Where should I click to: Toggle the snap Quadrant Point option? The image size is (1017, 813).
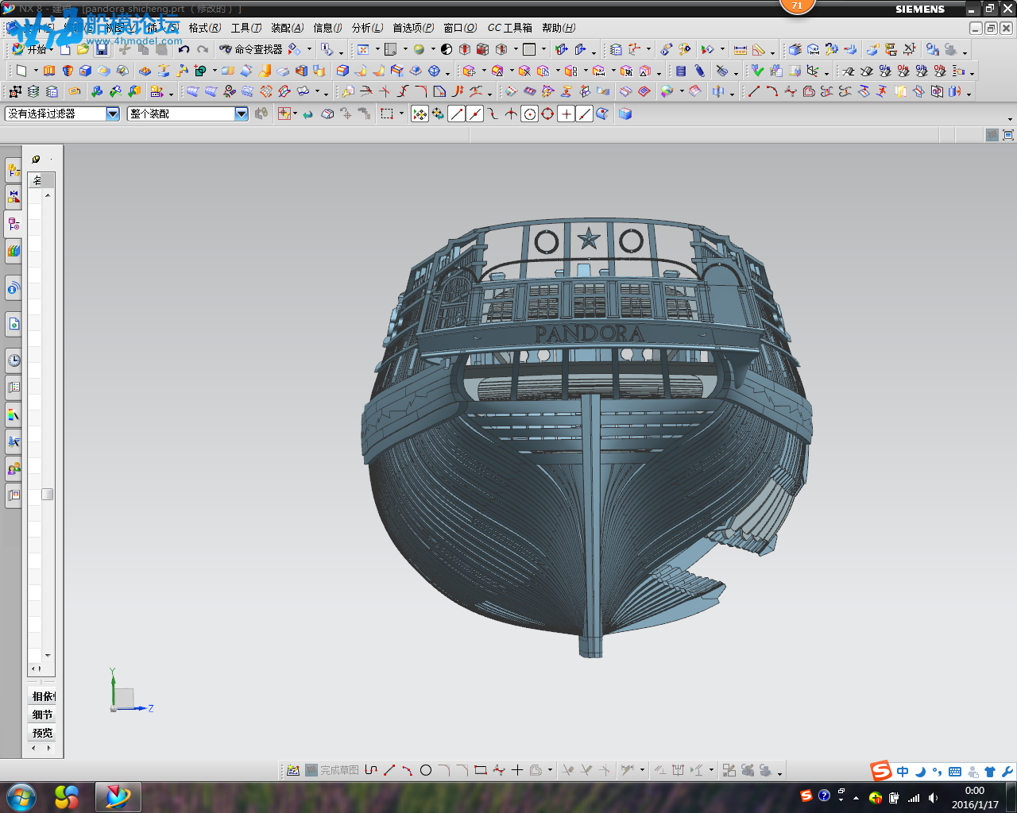pos(547,114)
